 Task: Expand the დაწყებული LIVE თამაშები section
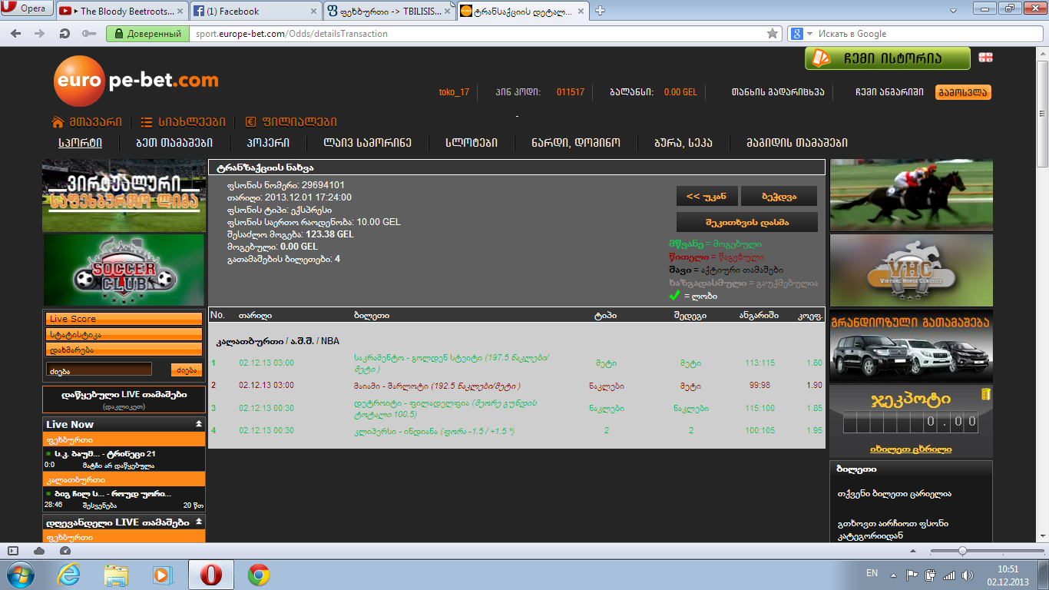click(x=124, y=399)
